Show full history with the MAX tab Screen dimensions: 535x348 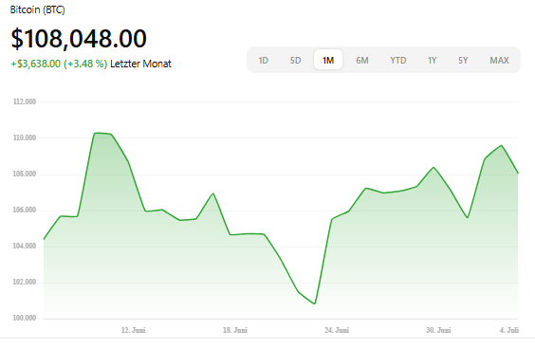click(x=499, y=61)
